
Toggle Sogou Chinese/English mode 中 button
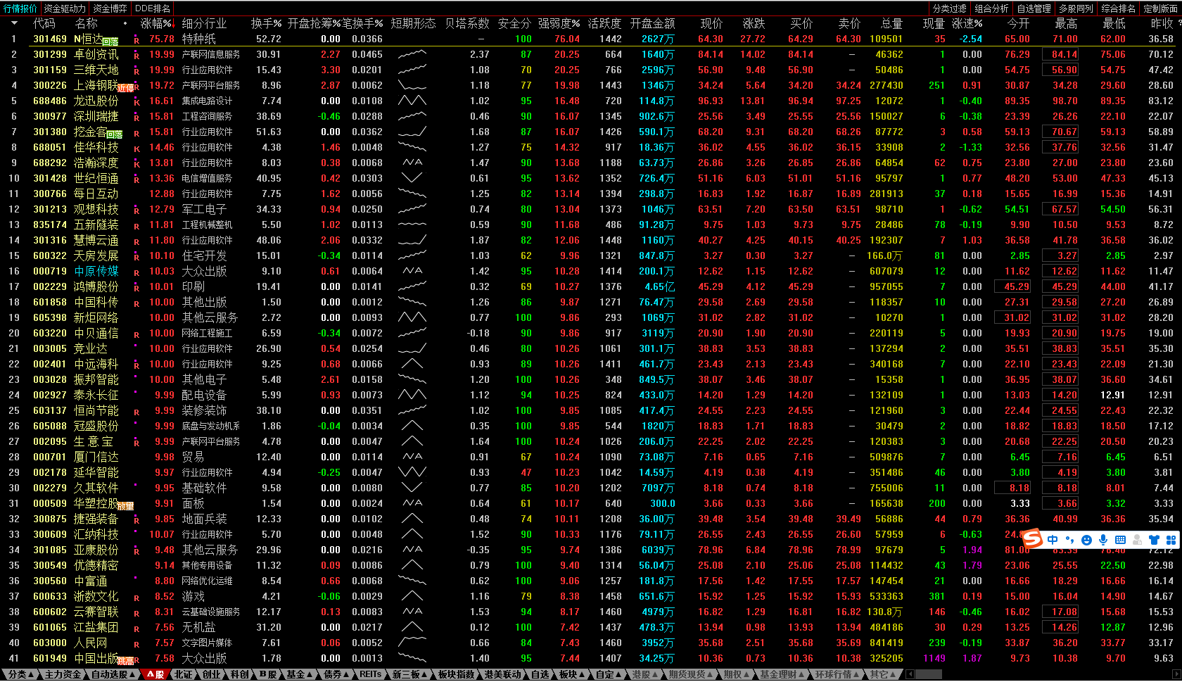tap(1053, 540)
